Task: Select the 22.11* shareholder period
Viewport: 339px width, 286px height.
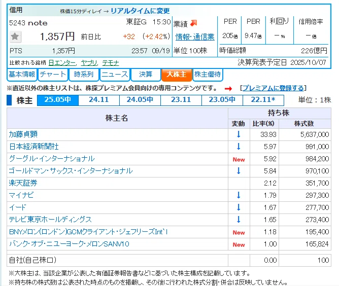Action: pos(263,100)
